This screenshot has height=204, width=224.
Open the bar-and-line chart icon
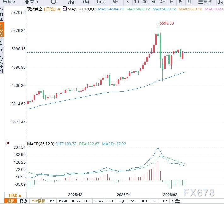(x=71, y=2)
